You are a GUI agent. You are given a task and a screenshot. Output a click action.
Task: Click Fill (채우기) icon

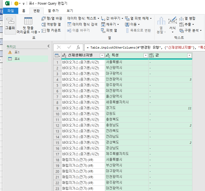click(103, 25)
